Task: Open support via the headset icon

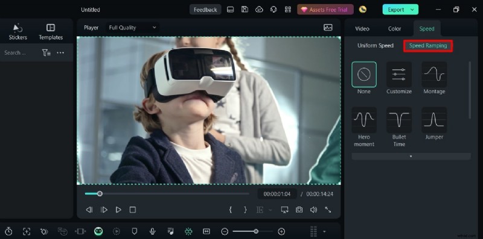Action: [x=273, y=10]
